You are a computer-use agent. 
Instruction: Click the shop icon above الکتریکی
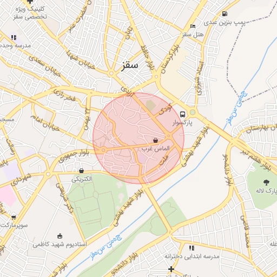point(81,170)
